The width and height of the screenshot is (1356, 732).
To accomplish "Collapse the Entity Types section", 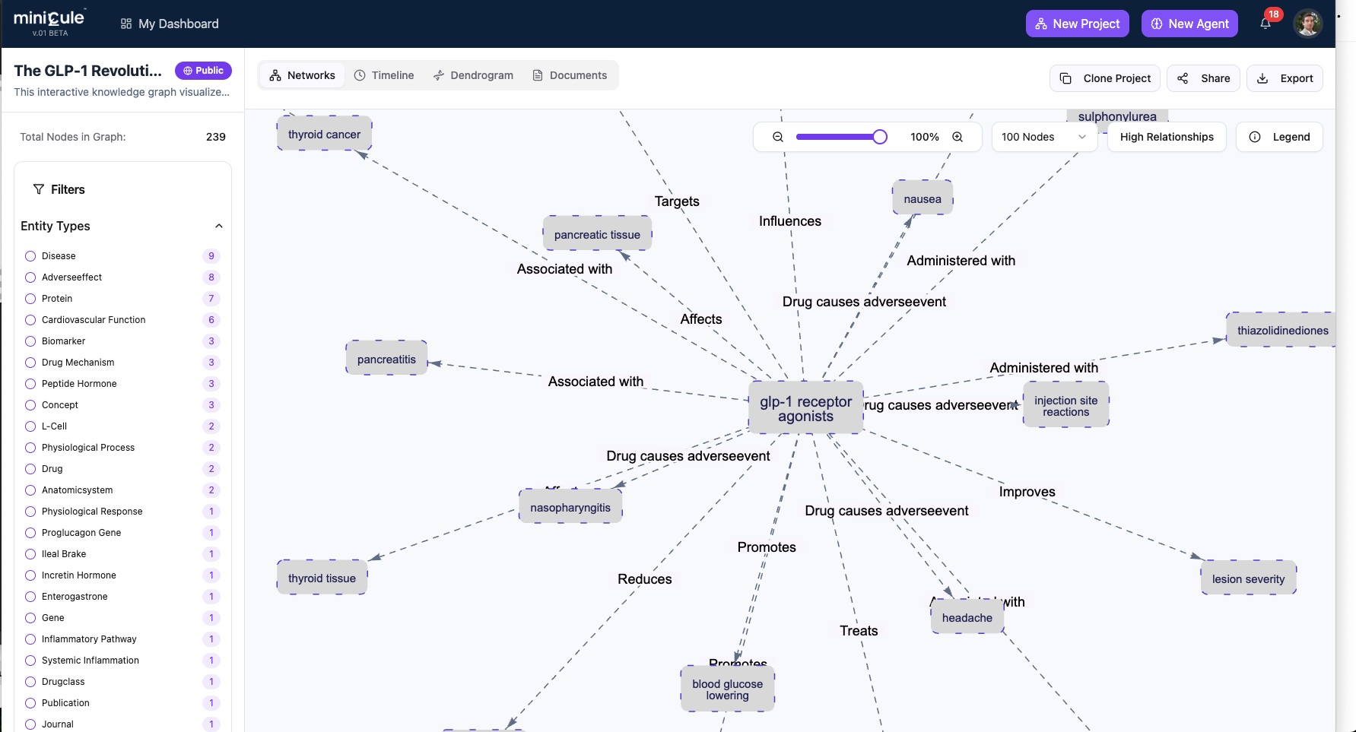I will 219,226.
